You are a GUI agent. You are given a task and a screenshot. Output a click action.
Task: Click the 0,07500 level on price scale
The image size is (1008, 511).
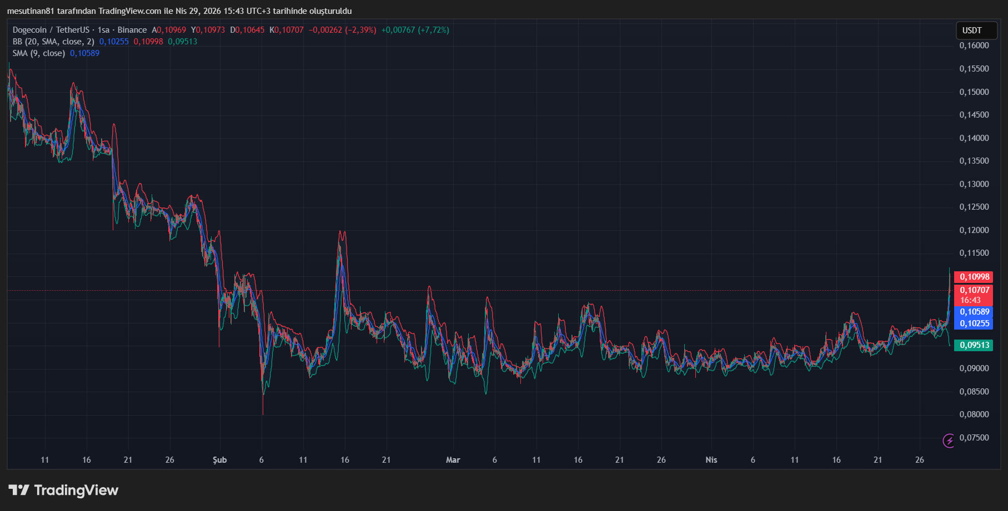pyautogui.click(x=974, y=438)
